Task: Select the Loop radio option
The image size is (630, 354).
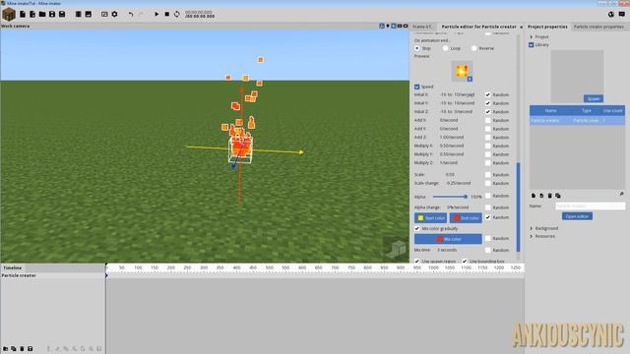Action: pos(445,48)
